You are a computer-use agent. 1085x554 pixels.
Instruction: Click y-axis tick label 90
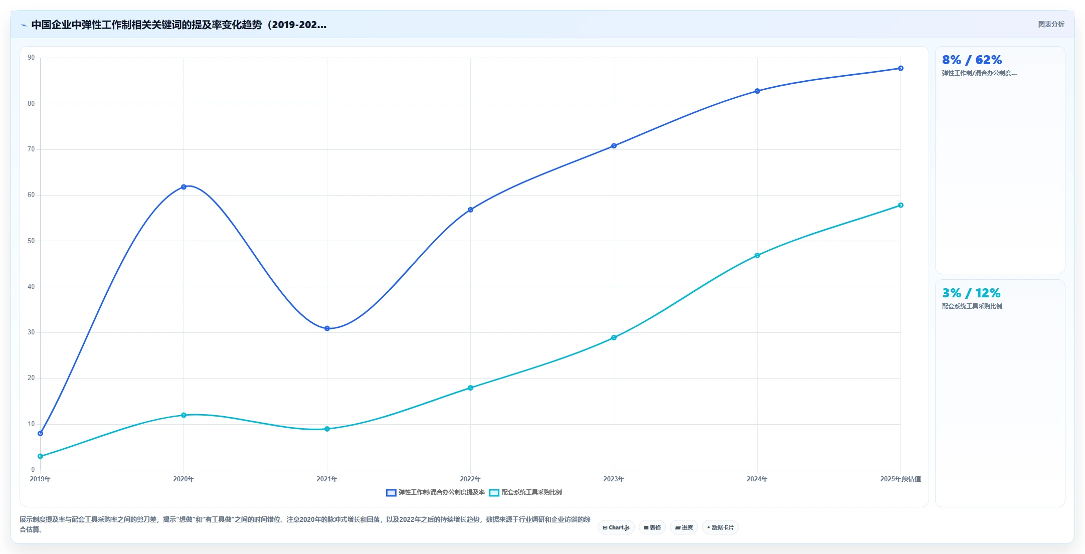click(31, 58)
